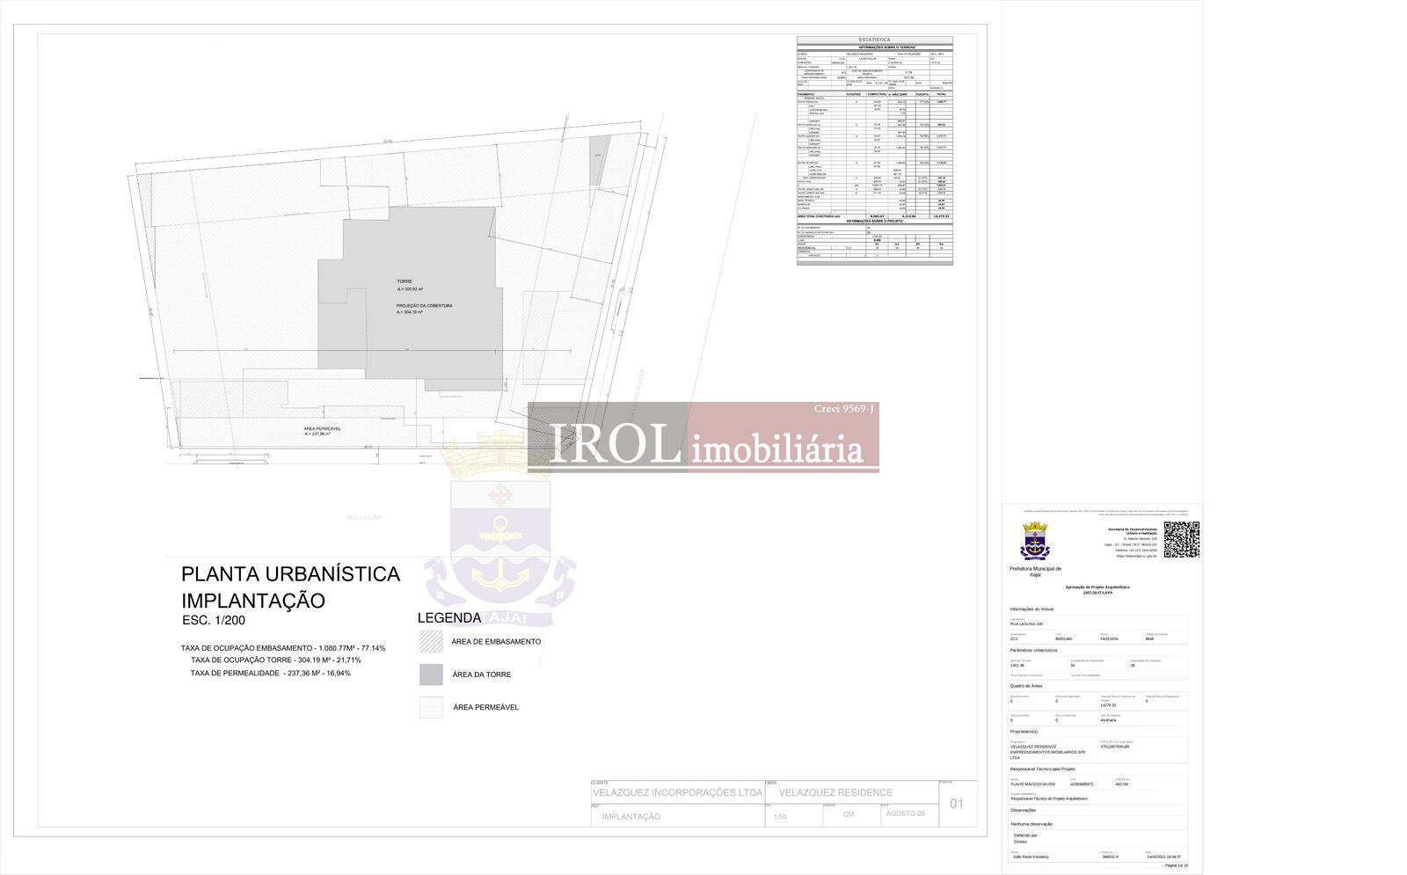
Task: Click the 'FLAVIO MACEDO MUSSI' name field
Action: pyautogui.click(x=1032, y=784)
